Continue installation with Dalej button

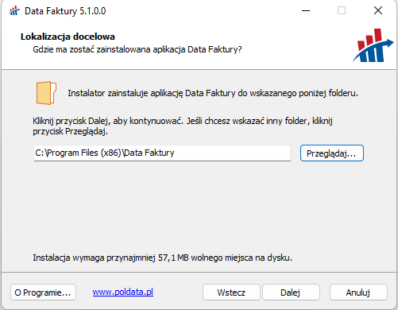pos(291,293)
